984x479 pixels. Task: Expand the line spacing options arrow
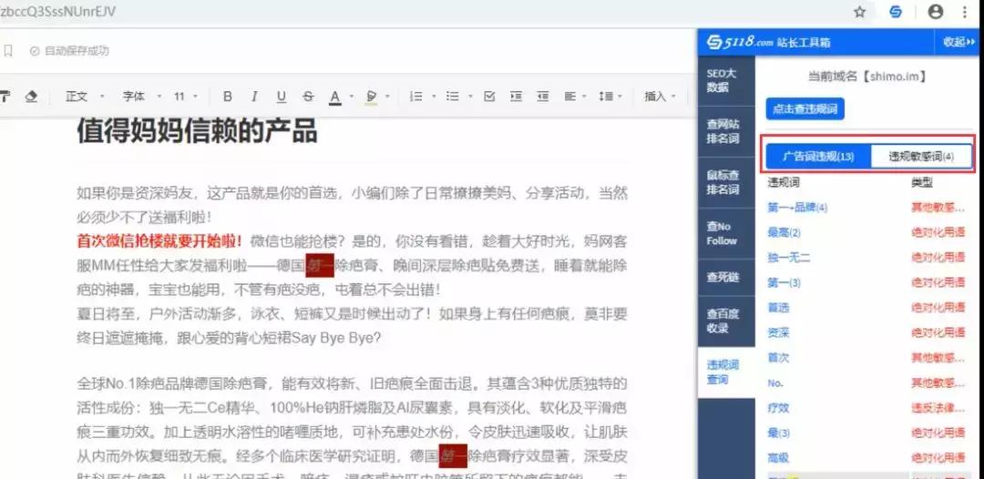click(622, 97)
